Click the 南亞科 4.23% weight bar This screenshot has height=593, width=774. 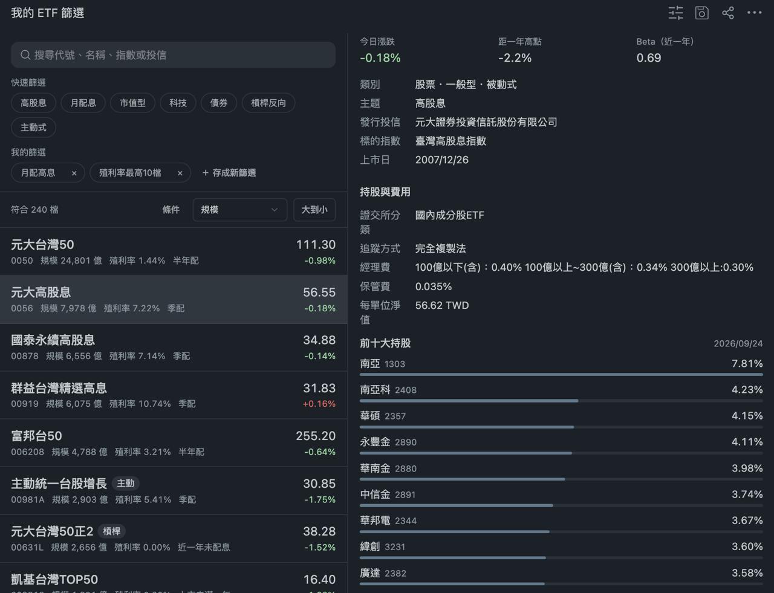(561, 401)
